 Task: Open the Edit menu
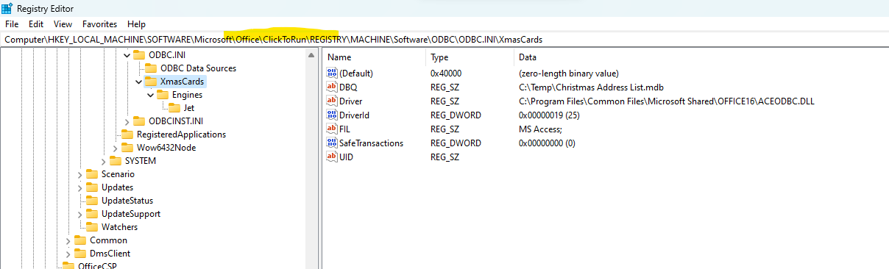[36, 24]
